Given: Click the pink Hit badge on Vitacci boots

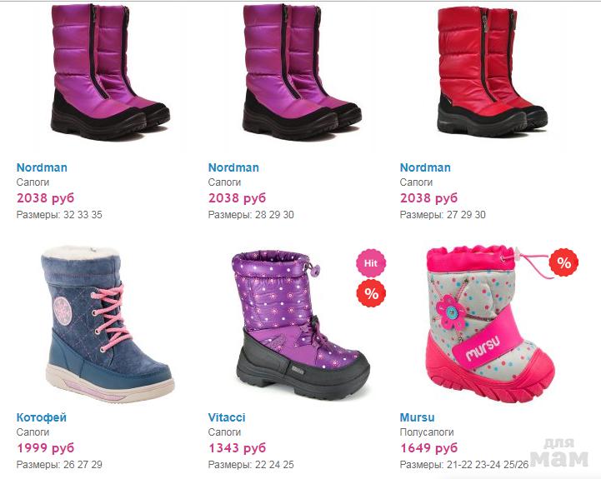Looking at the screenshot, I should 371,263.
